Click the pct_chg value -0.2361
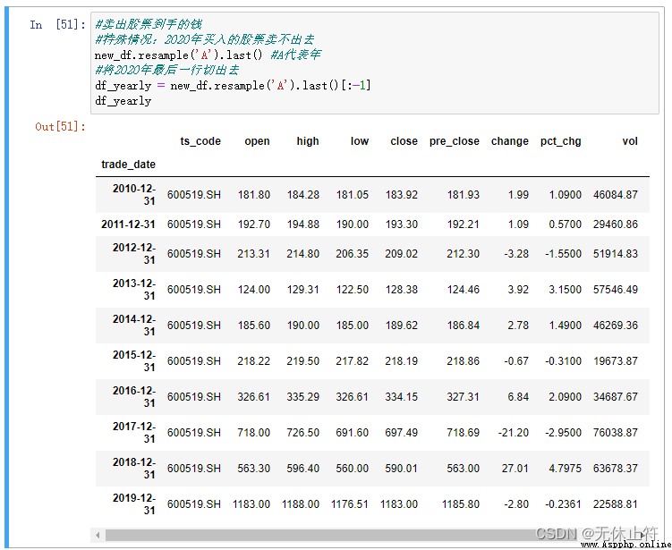This screenshot has height=550, width=672. (563, 504)
